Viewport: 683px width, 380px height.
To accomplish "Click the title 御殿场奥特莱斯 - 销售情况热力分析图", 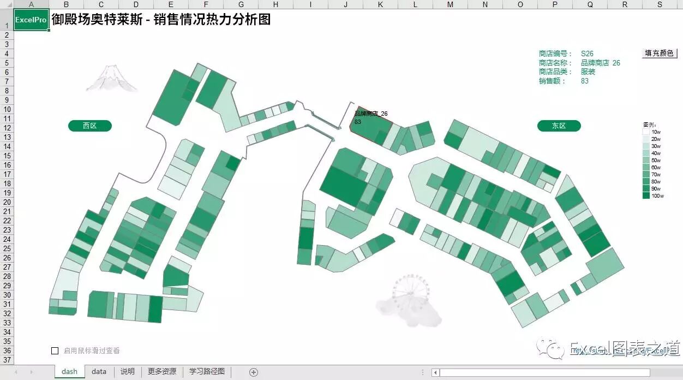I will pyautogui.click(x=161, y=20).
